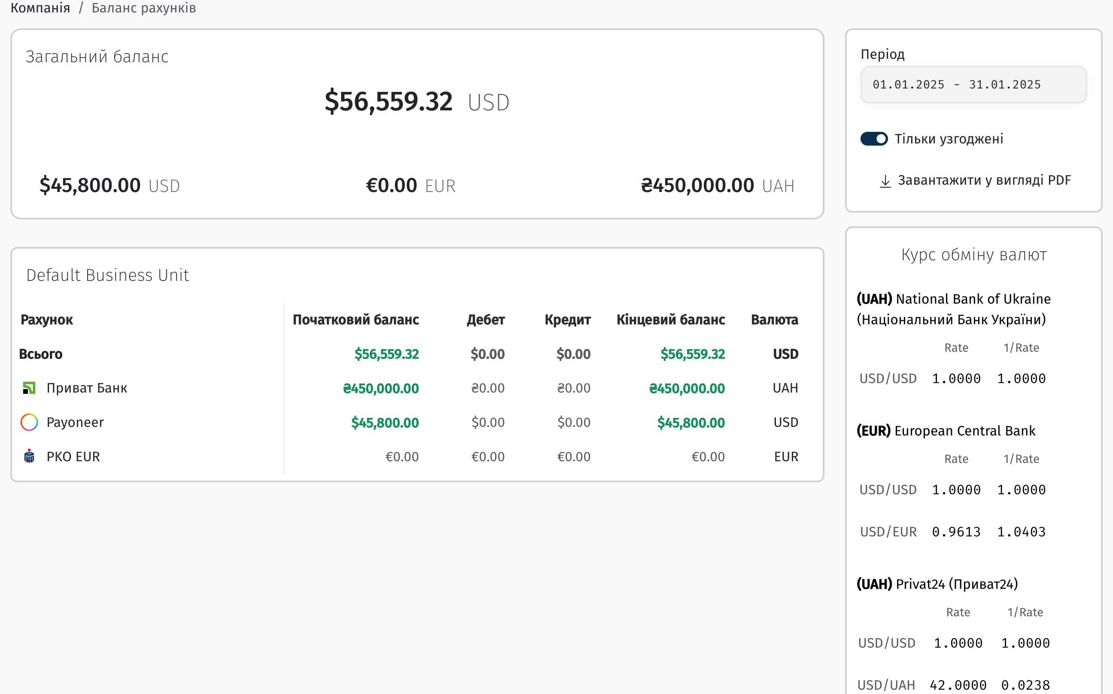
Task: Click the Початковий баланс column header
Action: click(356, 320)
